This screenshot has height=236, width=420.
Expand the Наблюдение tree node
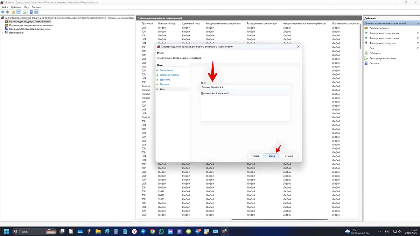3,33
